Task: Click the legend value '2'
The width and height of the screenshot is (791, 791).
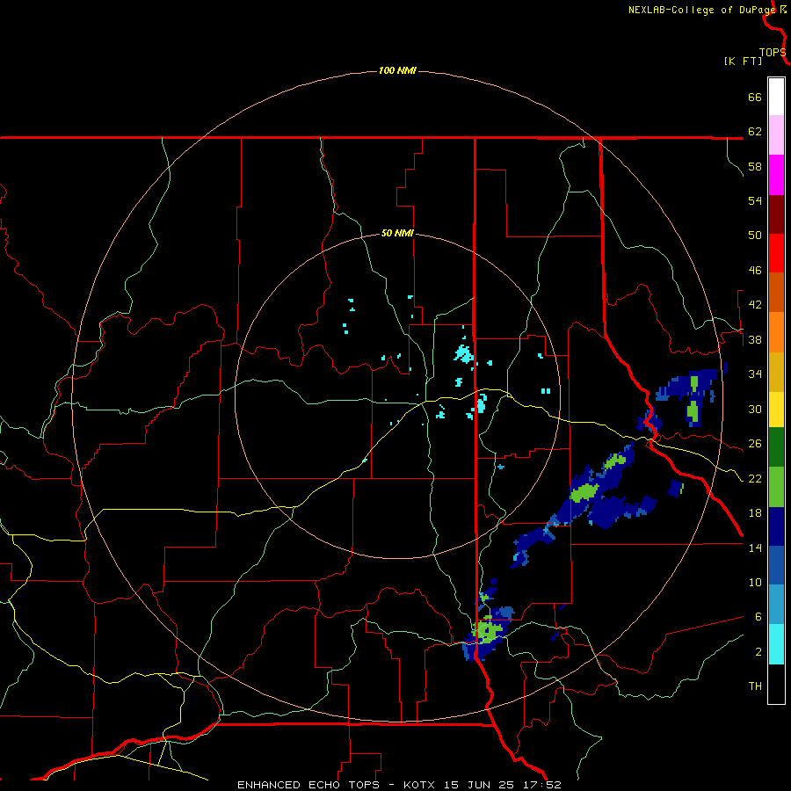Action: (x=758, y=652)
